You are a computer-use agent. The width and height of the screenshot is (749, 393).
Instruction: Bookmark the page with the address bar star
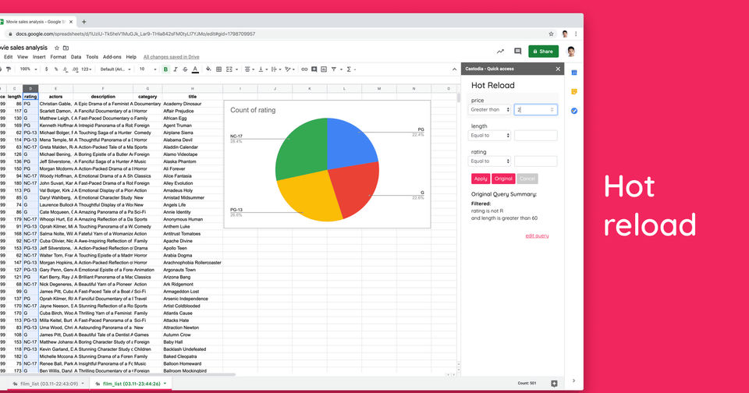click(x=552, y=34)
